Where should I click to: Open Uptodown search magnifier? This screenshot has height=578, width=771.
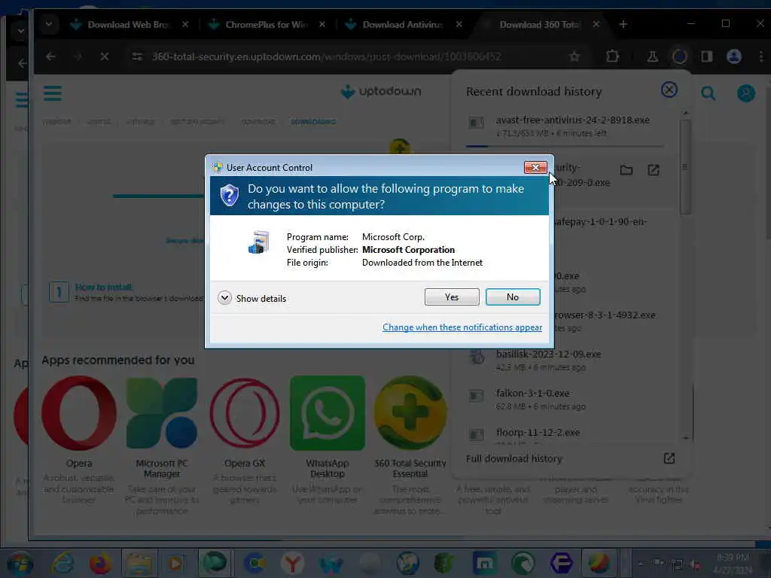[708, 93]
